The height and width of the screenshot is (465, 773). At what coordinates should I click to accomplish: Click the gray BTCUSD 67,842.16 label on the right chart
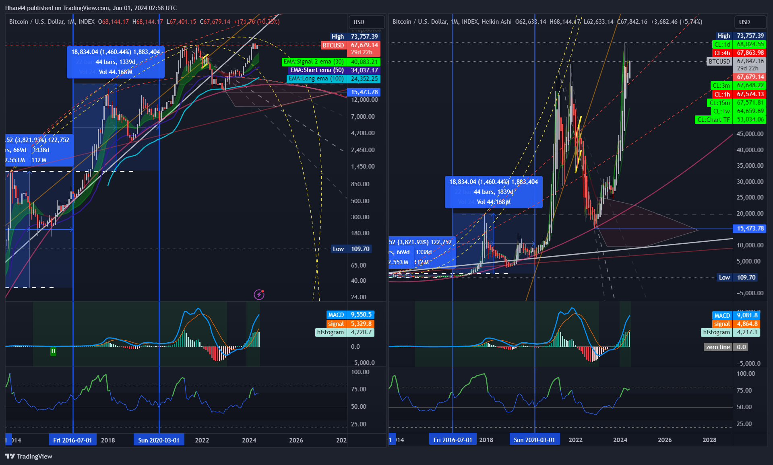click(737, 65)
